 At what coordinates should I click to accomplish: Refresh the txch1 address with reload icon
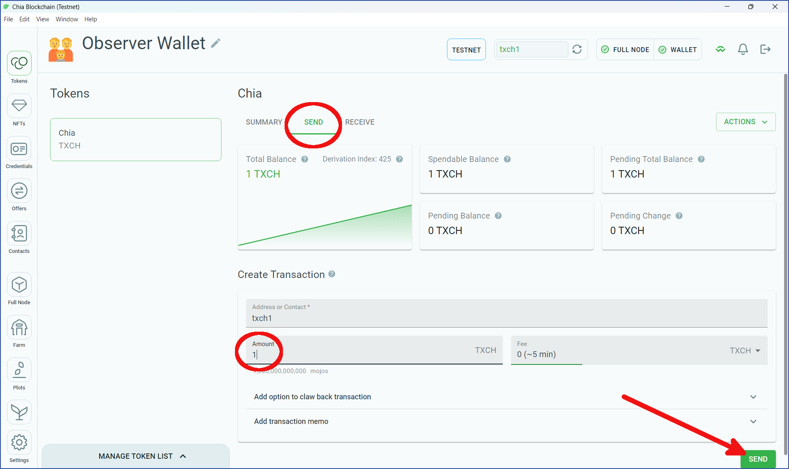577,49
